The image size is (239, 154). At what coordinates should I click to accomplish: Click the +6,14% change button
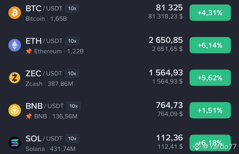(x=210, y=45)
